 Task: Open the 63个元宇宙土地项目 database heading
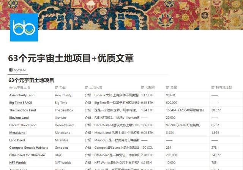[x=31, y=80]
